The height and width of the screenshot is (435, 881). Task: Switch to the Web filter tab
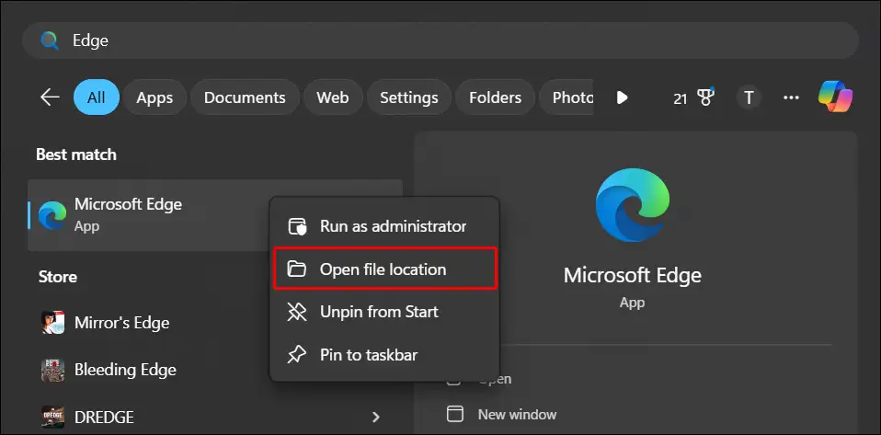(333, 97)
